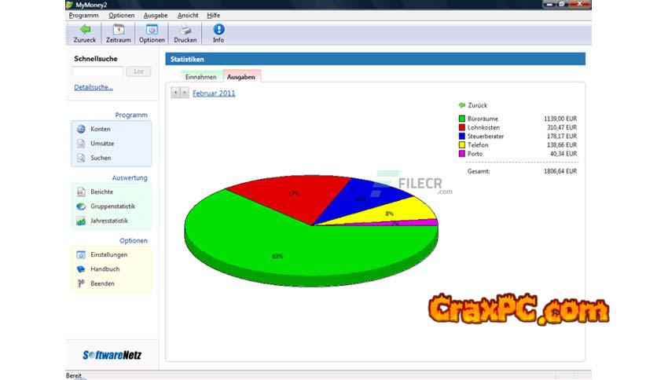This screenshot has width=657, height=380.
Task: Click the 1139,00 EUR amount
Action: click(560, 119)
